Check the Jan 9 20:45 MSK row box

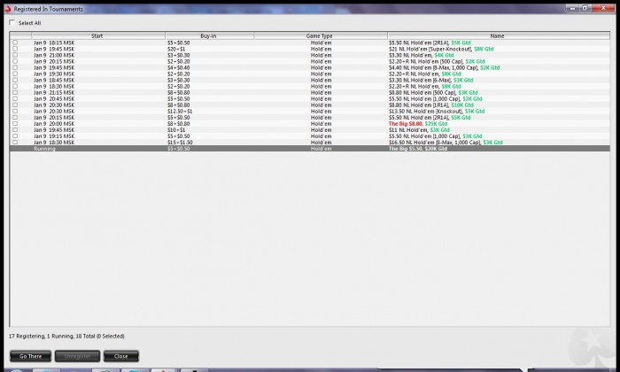tap(15, 98)
